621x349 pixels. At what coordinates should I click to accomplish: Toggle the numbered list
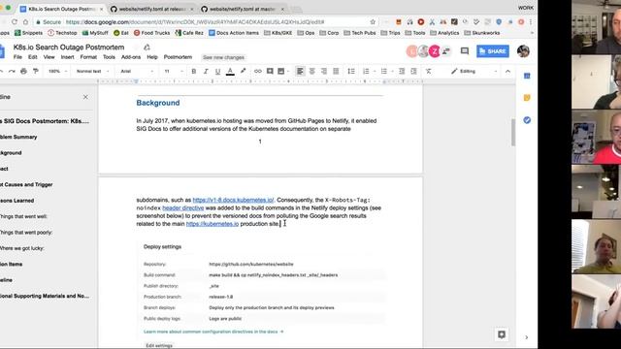point(366,71)
